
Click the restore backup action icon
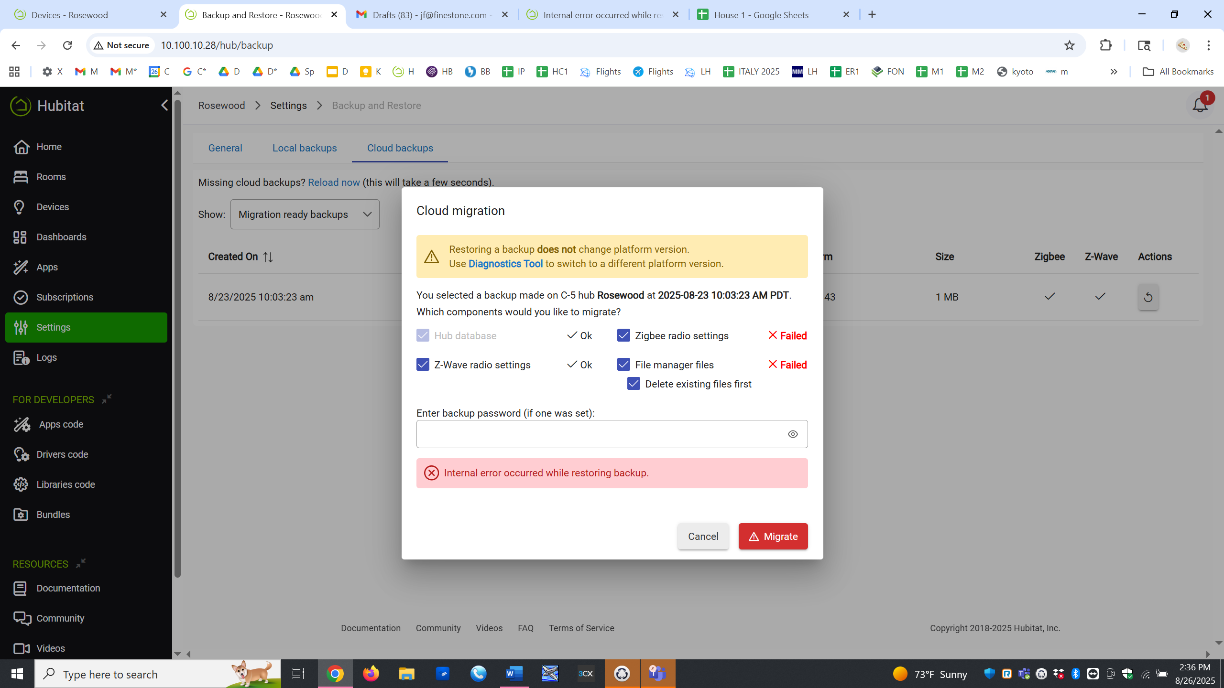click(1147, 297)
